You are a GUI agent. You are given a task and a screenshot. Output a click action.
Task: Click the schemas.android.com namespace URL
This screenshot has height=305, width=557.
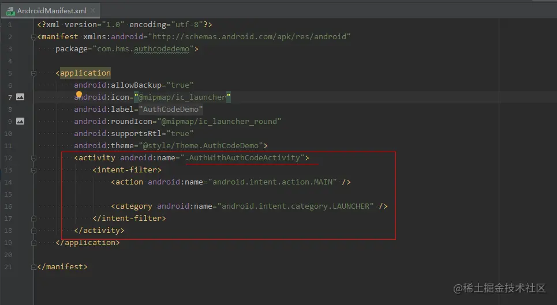249,36
